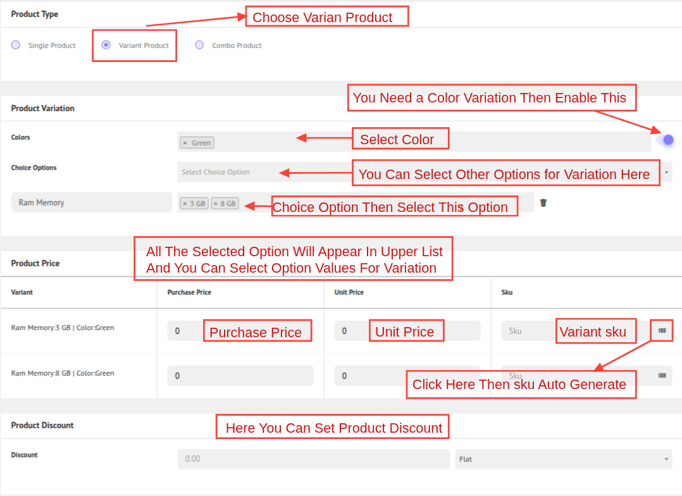Delete the Ram Memory choice option row
The width and height of the screenshot is (682, 496).
(x=543, y=203)
